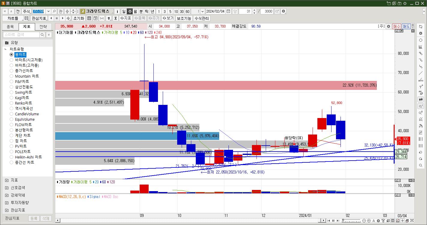Select P&F차트 radio option
The height and width of the screenshot is (225, 427).
click(x=11, y=81)
